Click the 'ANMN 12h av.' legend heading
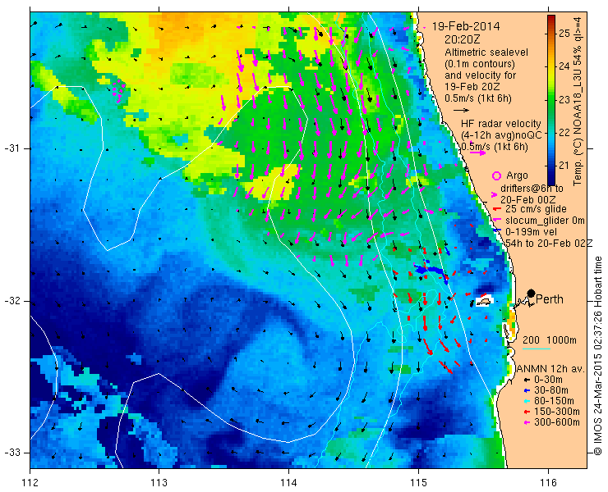The width and height of the screenshot is (608, 492). tap(550, 368)
